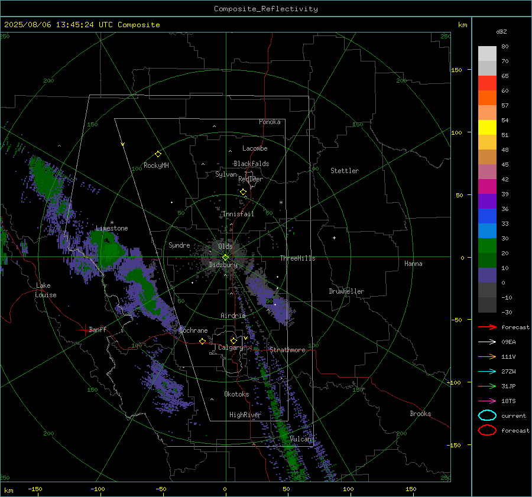532x497 pixels.
Task: Click the Didsbury label on map
Action: 223,265
